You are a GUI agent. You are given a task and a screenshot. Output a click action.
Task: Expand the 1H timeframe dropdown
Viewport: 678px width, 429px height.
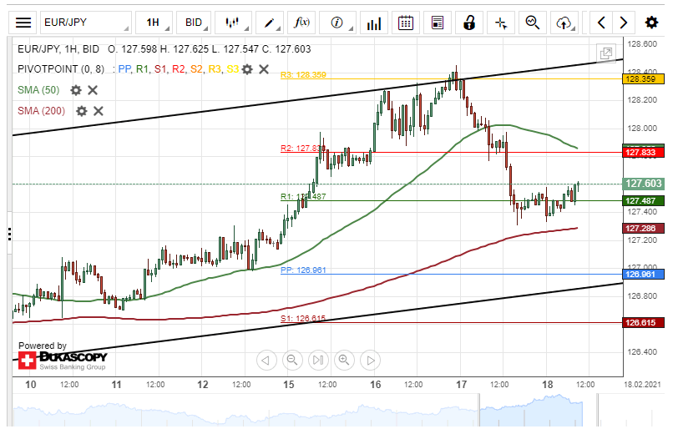pyautogui.click(x=154, y=23)
